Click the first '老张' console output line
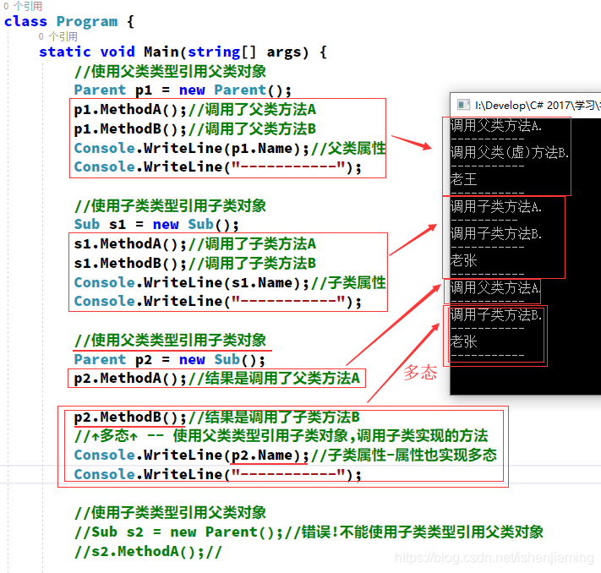 [x=463, y=260]
